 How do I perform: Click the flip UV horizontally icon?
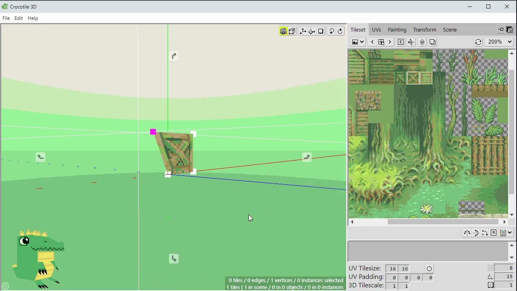click(x=467, y=233)
